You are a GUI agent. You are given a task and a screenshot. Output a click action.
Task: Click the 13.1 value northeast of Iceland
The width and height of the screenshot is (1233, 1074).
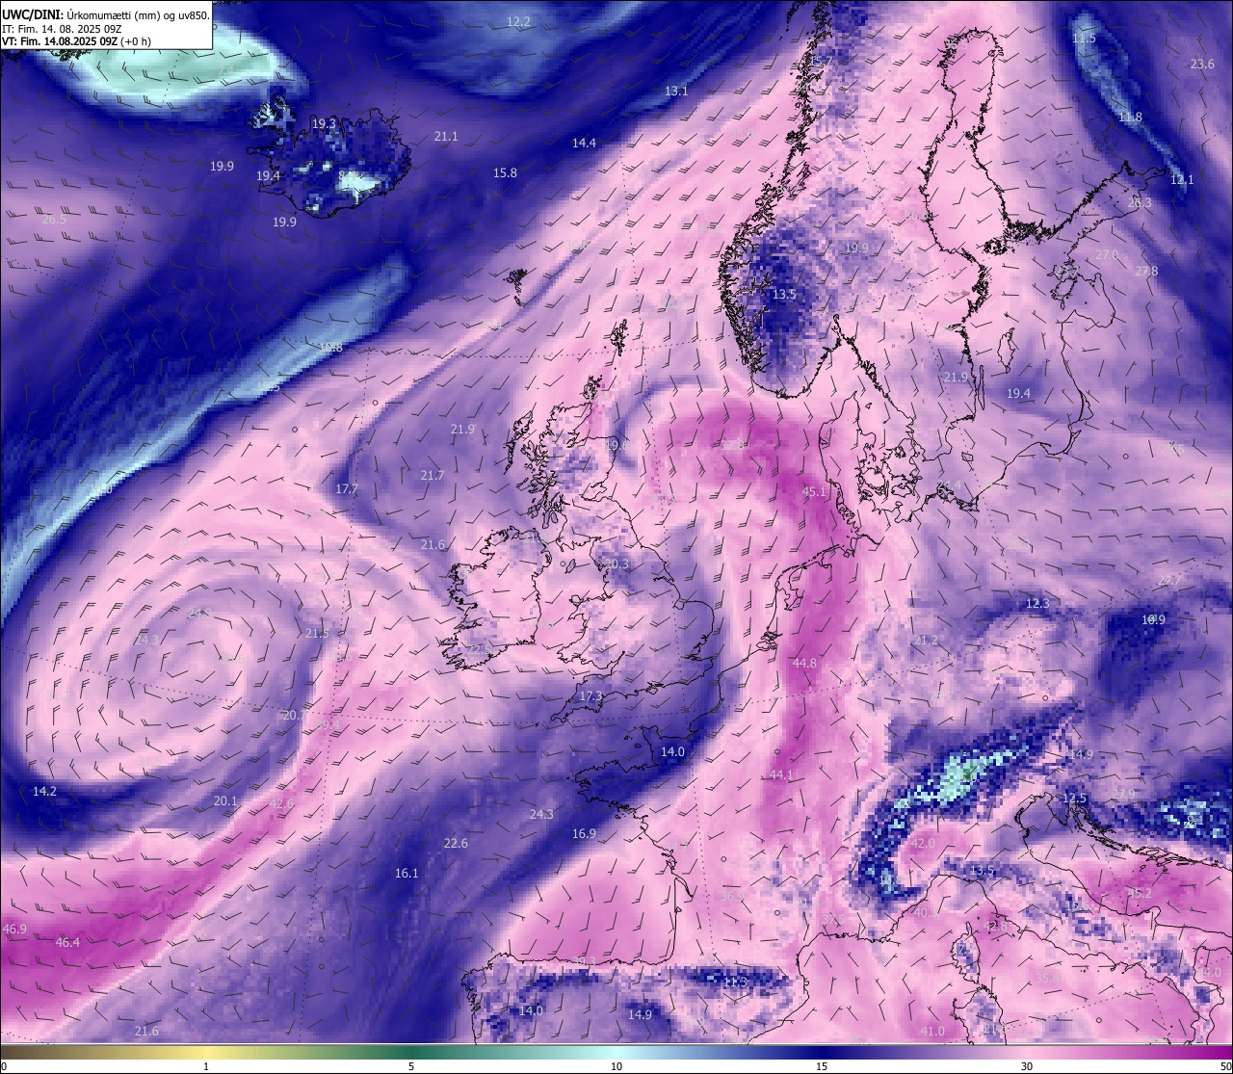[676, 91]
